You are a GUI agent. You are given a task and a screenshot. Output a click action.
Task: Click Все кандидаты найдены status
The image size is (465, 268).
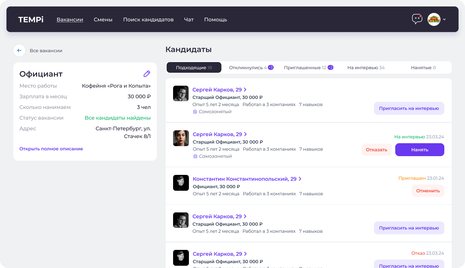coord(118,118)
